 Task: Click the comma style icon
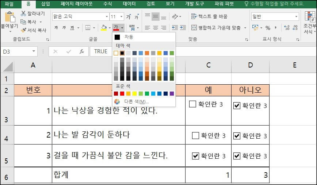276,28
